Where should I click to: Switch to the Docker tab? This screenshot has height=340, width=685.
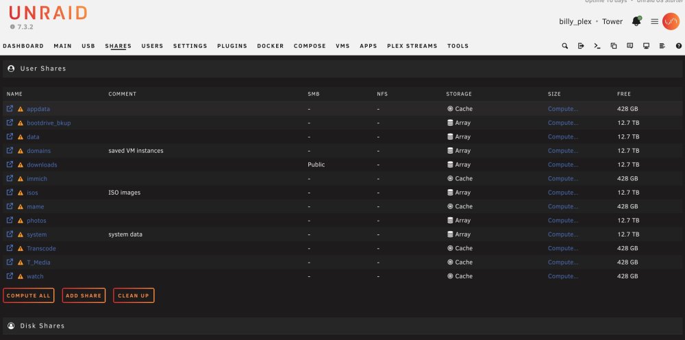pos(271,46)
